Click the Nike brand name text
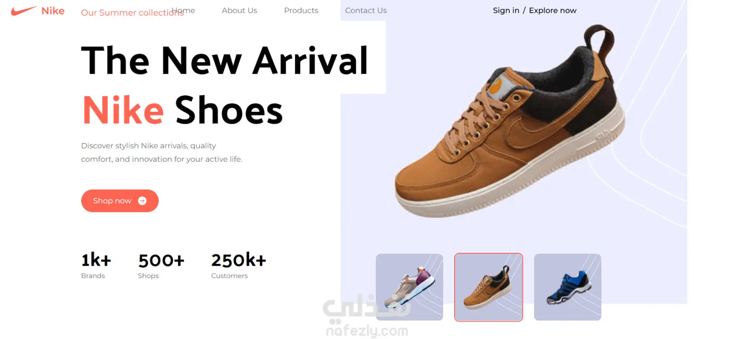This screenshot has height=339, width=734. coord(53,11)
